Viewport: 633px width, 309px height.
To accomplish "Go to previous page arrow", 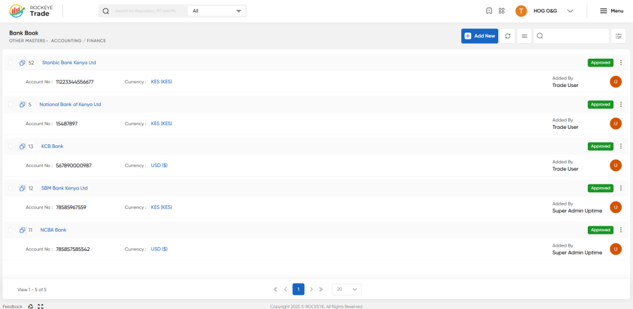I will pos(286,289).
